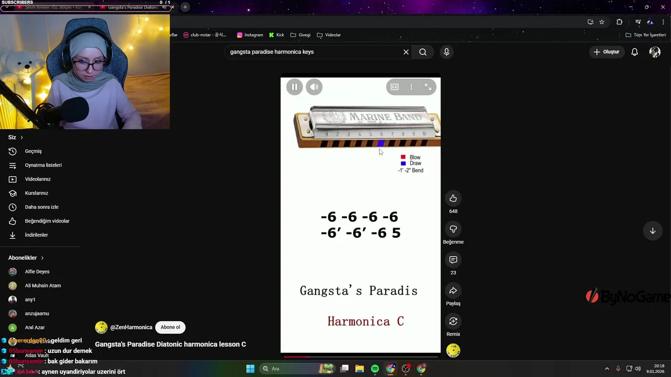
Task: Open Task View on the taskbar
Action: [344, 369]
